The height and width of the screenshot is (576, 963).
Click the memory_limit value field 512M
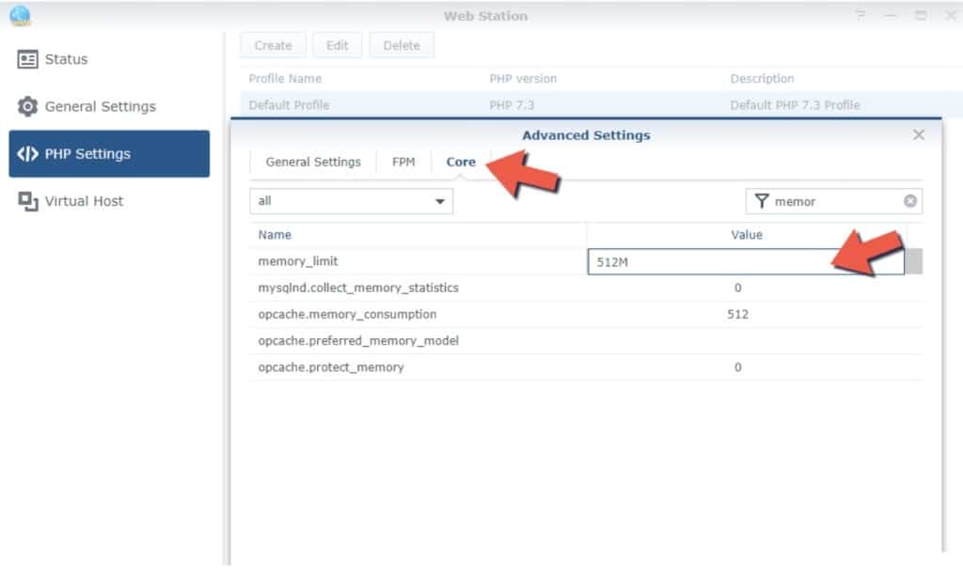tap(746, 262)
